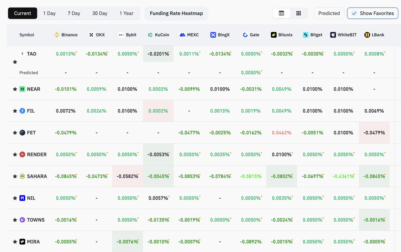Click the KuCoin logo in header
Viewport: 401px width, 252px height.
point(150,35)
